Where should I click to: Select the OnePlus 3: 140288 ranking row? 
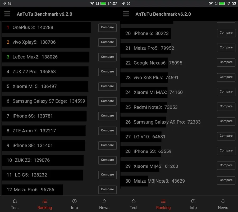[46, 28]
